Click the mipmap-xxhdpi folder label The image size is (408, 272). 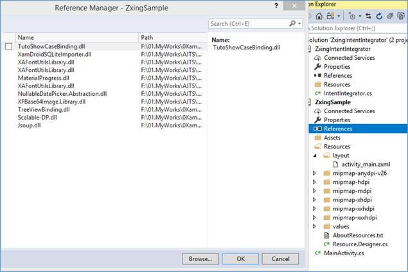click(353, 209)
